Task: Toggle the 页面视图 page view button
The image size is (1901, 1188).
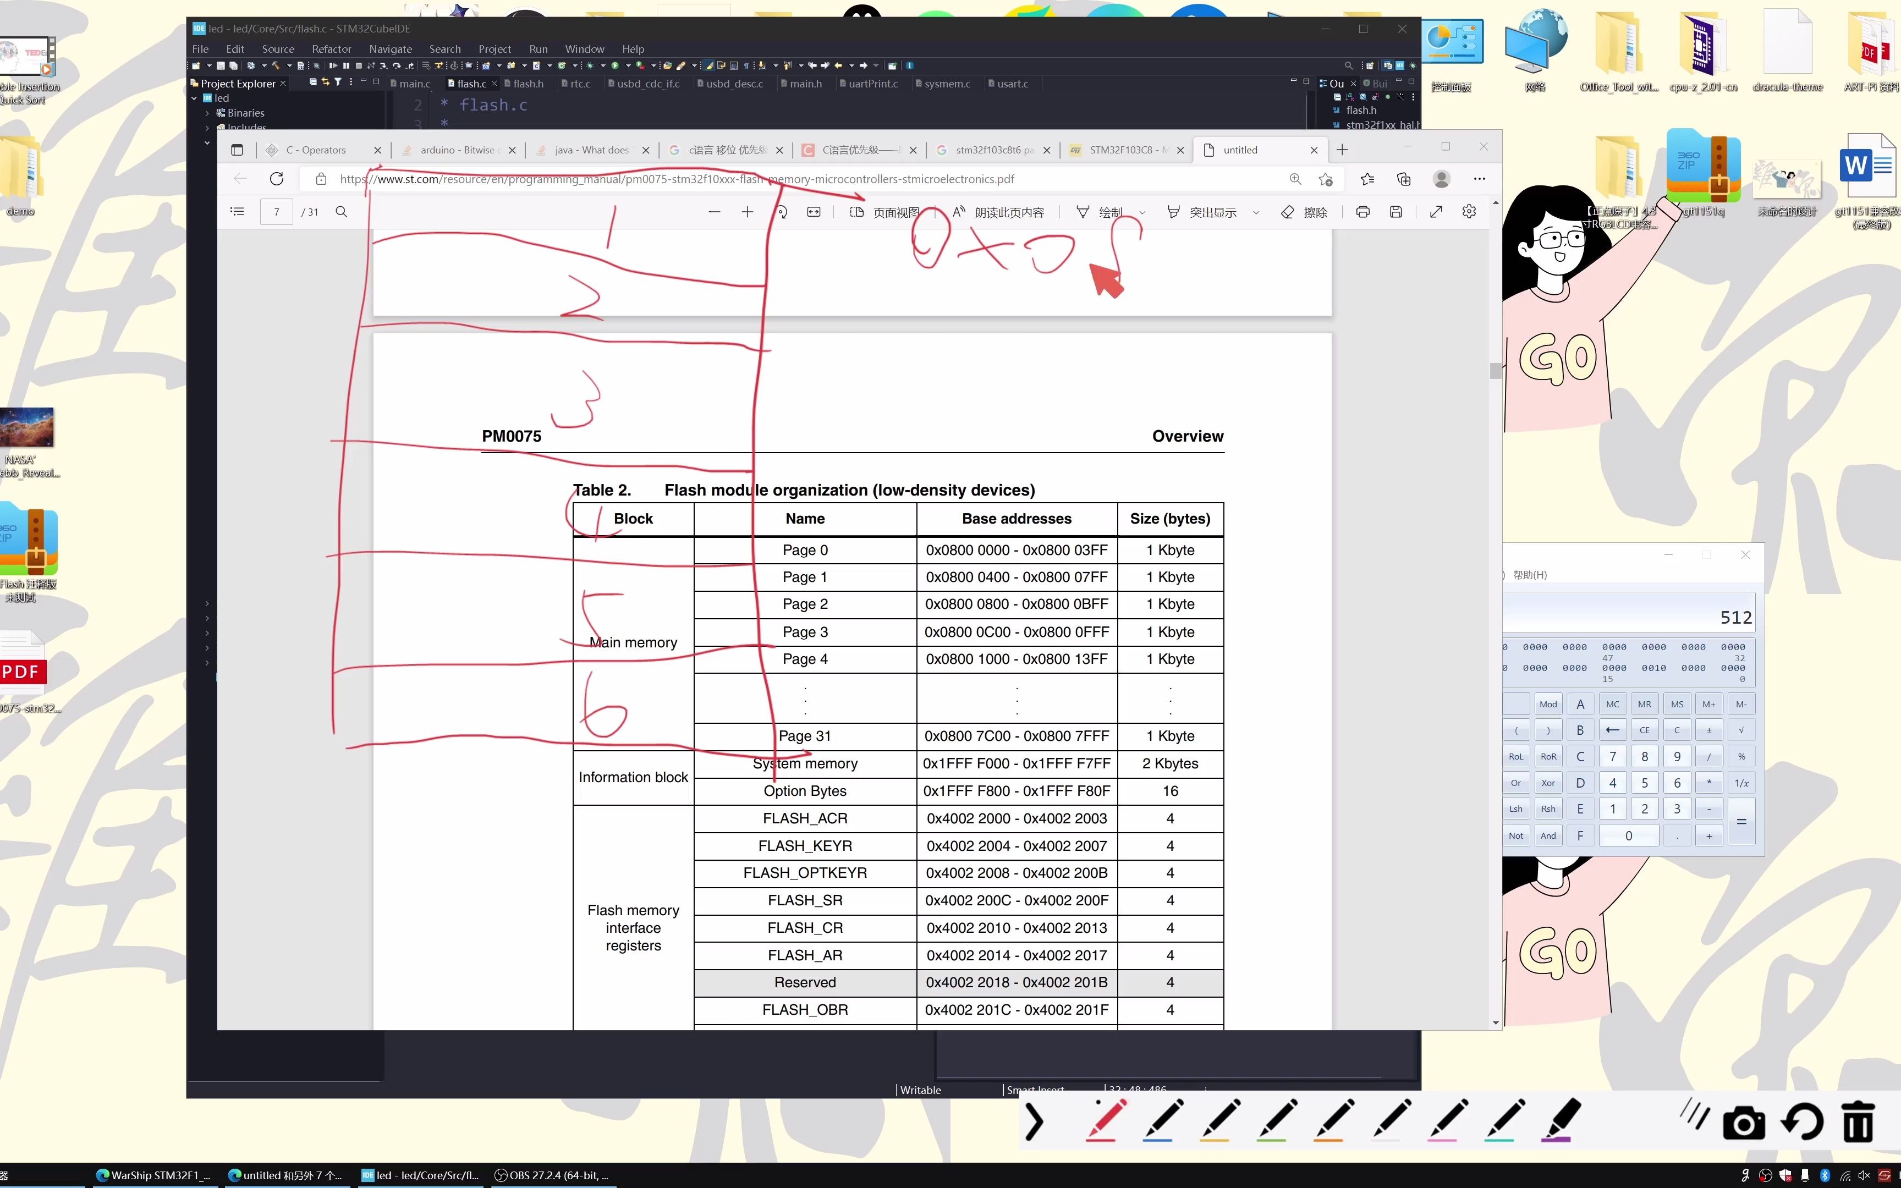Action: pos(885,212)
